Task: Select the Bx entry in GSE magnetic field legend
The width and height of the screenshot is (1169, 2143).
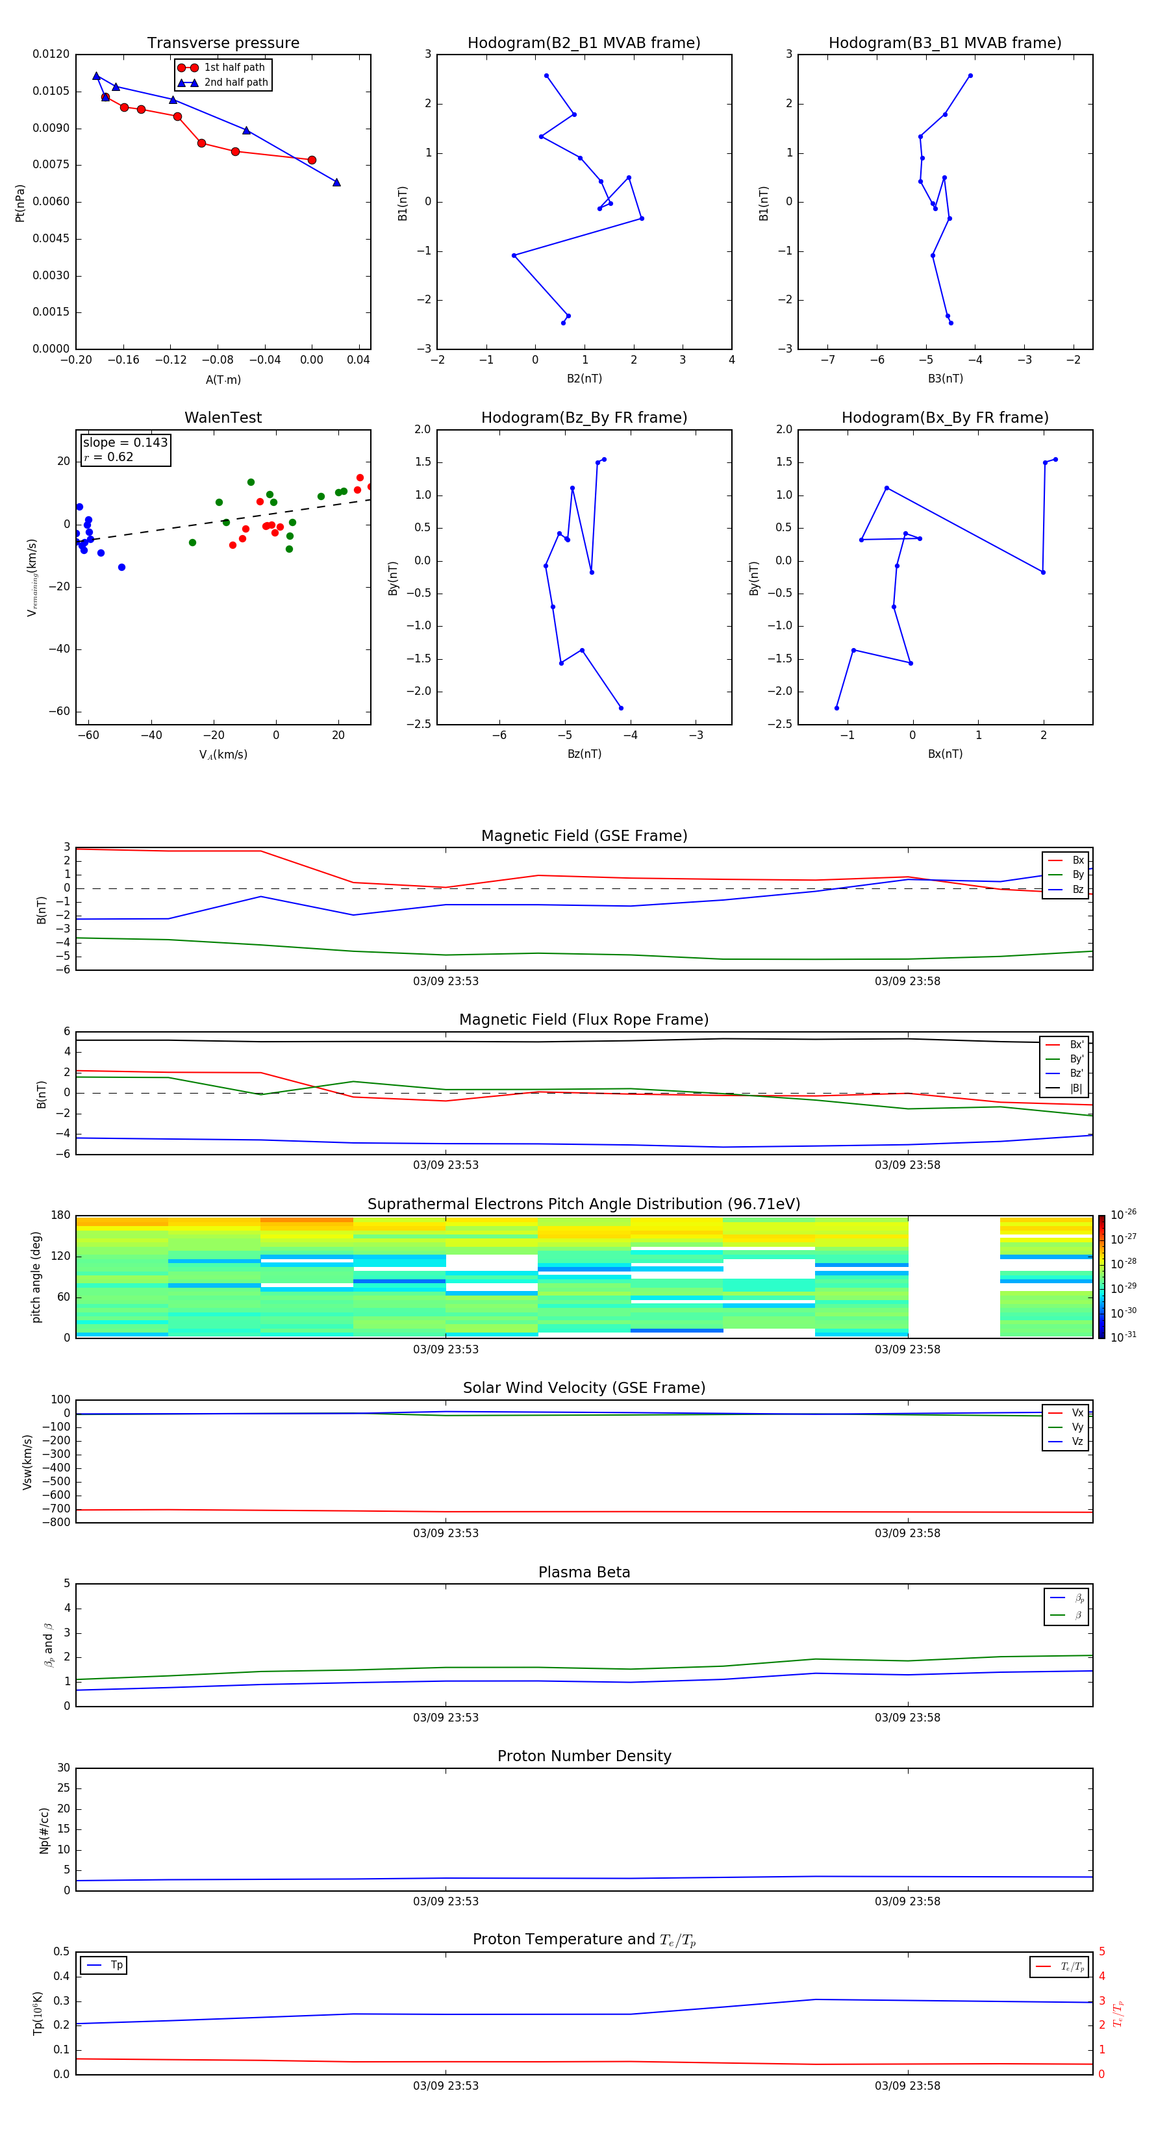Action: 1066,860
